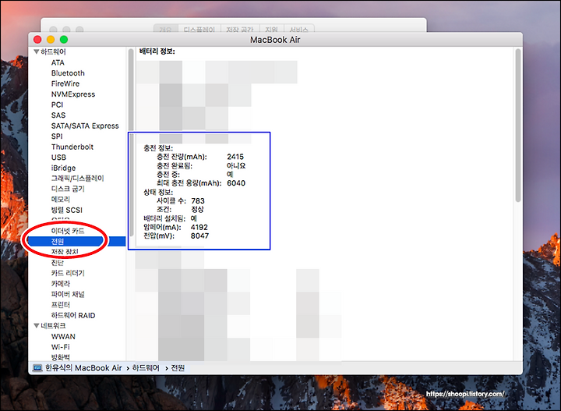Select 이더넷 카드 in the sidebar
This screenshot has width=561, height=411.
click(x=68, y=231)
